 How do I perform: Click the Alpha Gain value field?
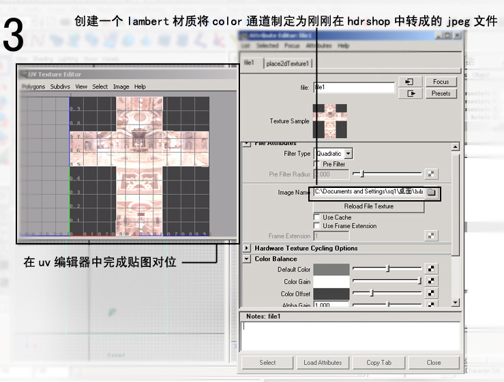point(331,304)
